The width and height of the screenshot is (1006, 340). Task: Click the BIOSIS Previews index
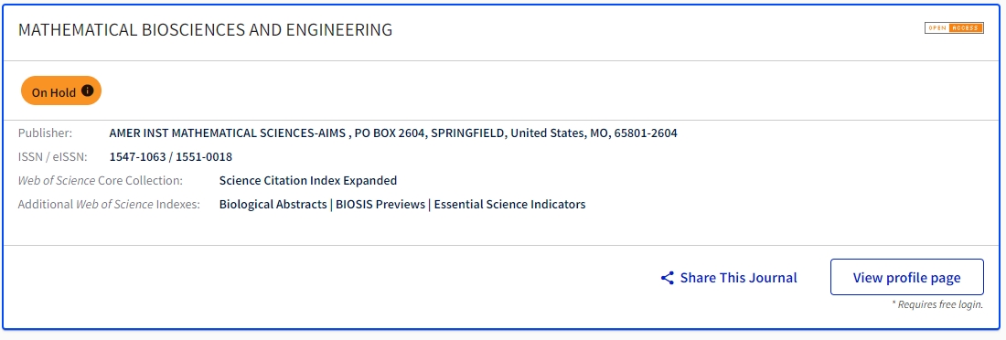[380, 205]
